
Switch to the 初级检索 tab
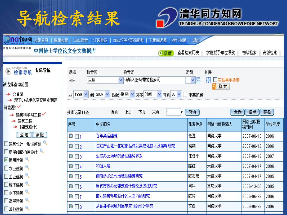[249, 53]
